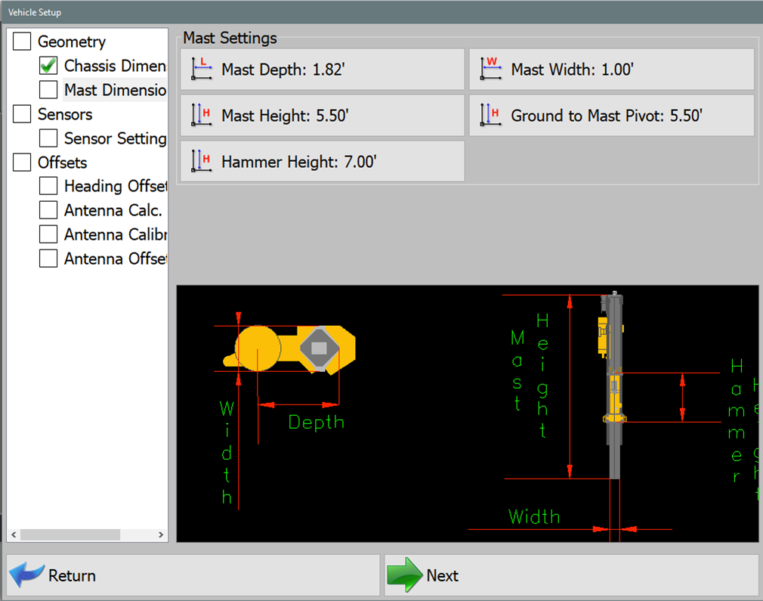Uncheck the Chassis Dimensions checkbox
Screen dimensions: 763x601
(48, 65)
